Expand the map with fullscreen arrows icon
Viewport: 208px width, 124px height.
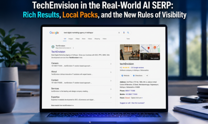pyautogui.click(x=158, y=46)
